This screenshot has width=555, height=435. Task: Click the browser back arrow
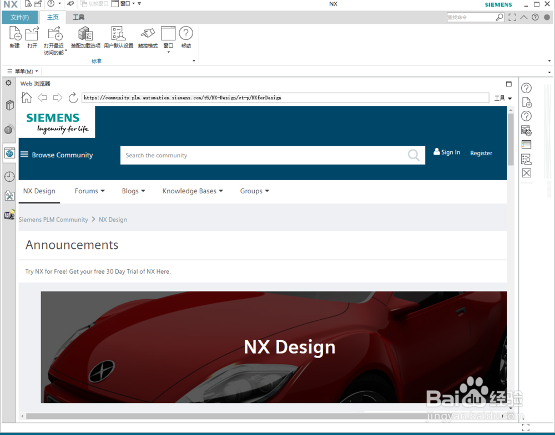tap(42, 98)
